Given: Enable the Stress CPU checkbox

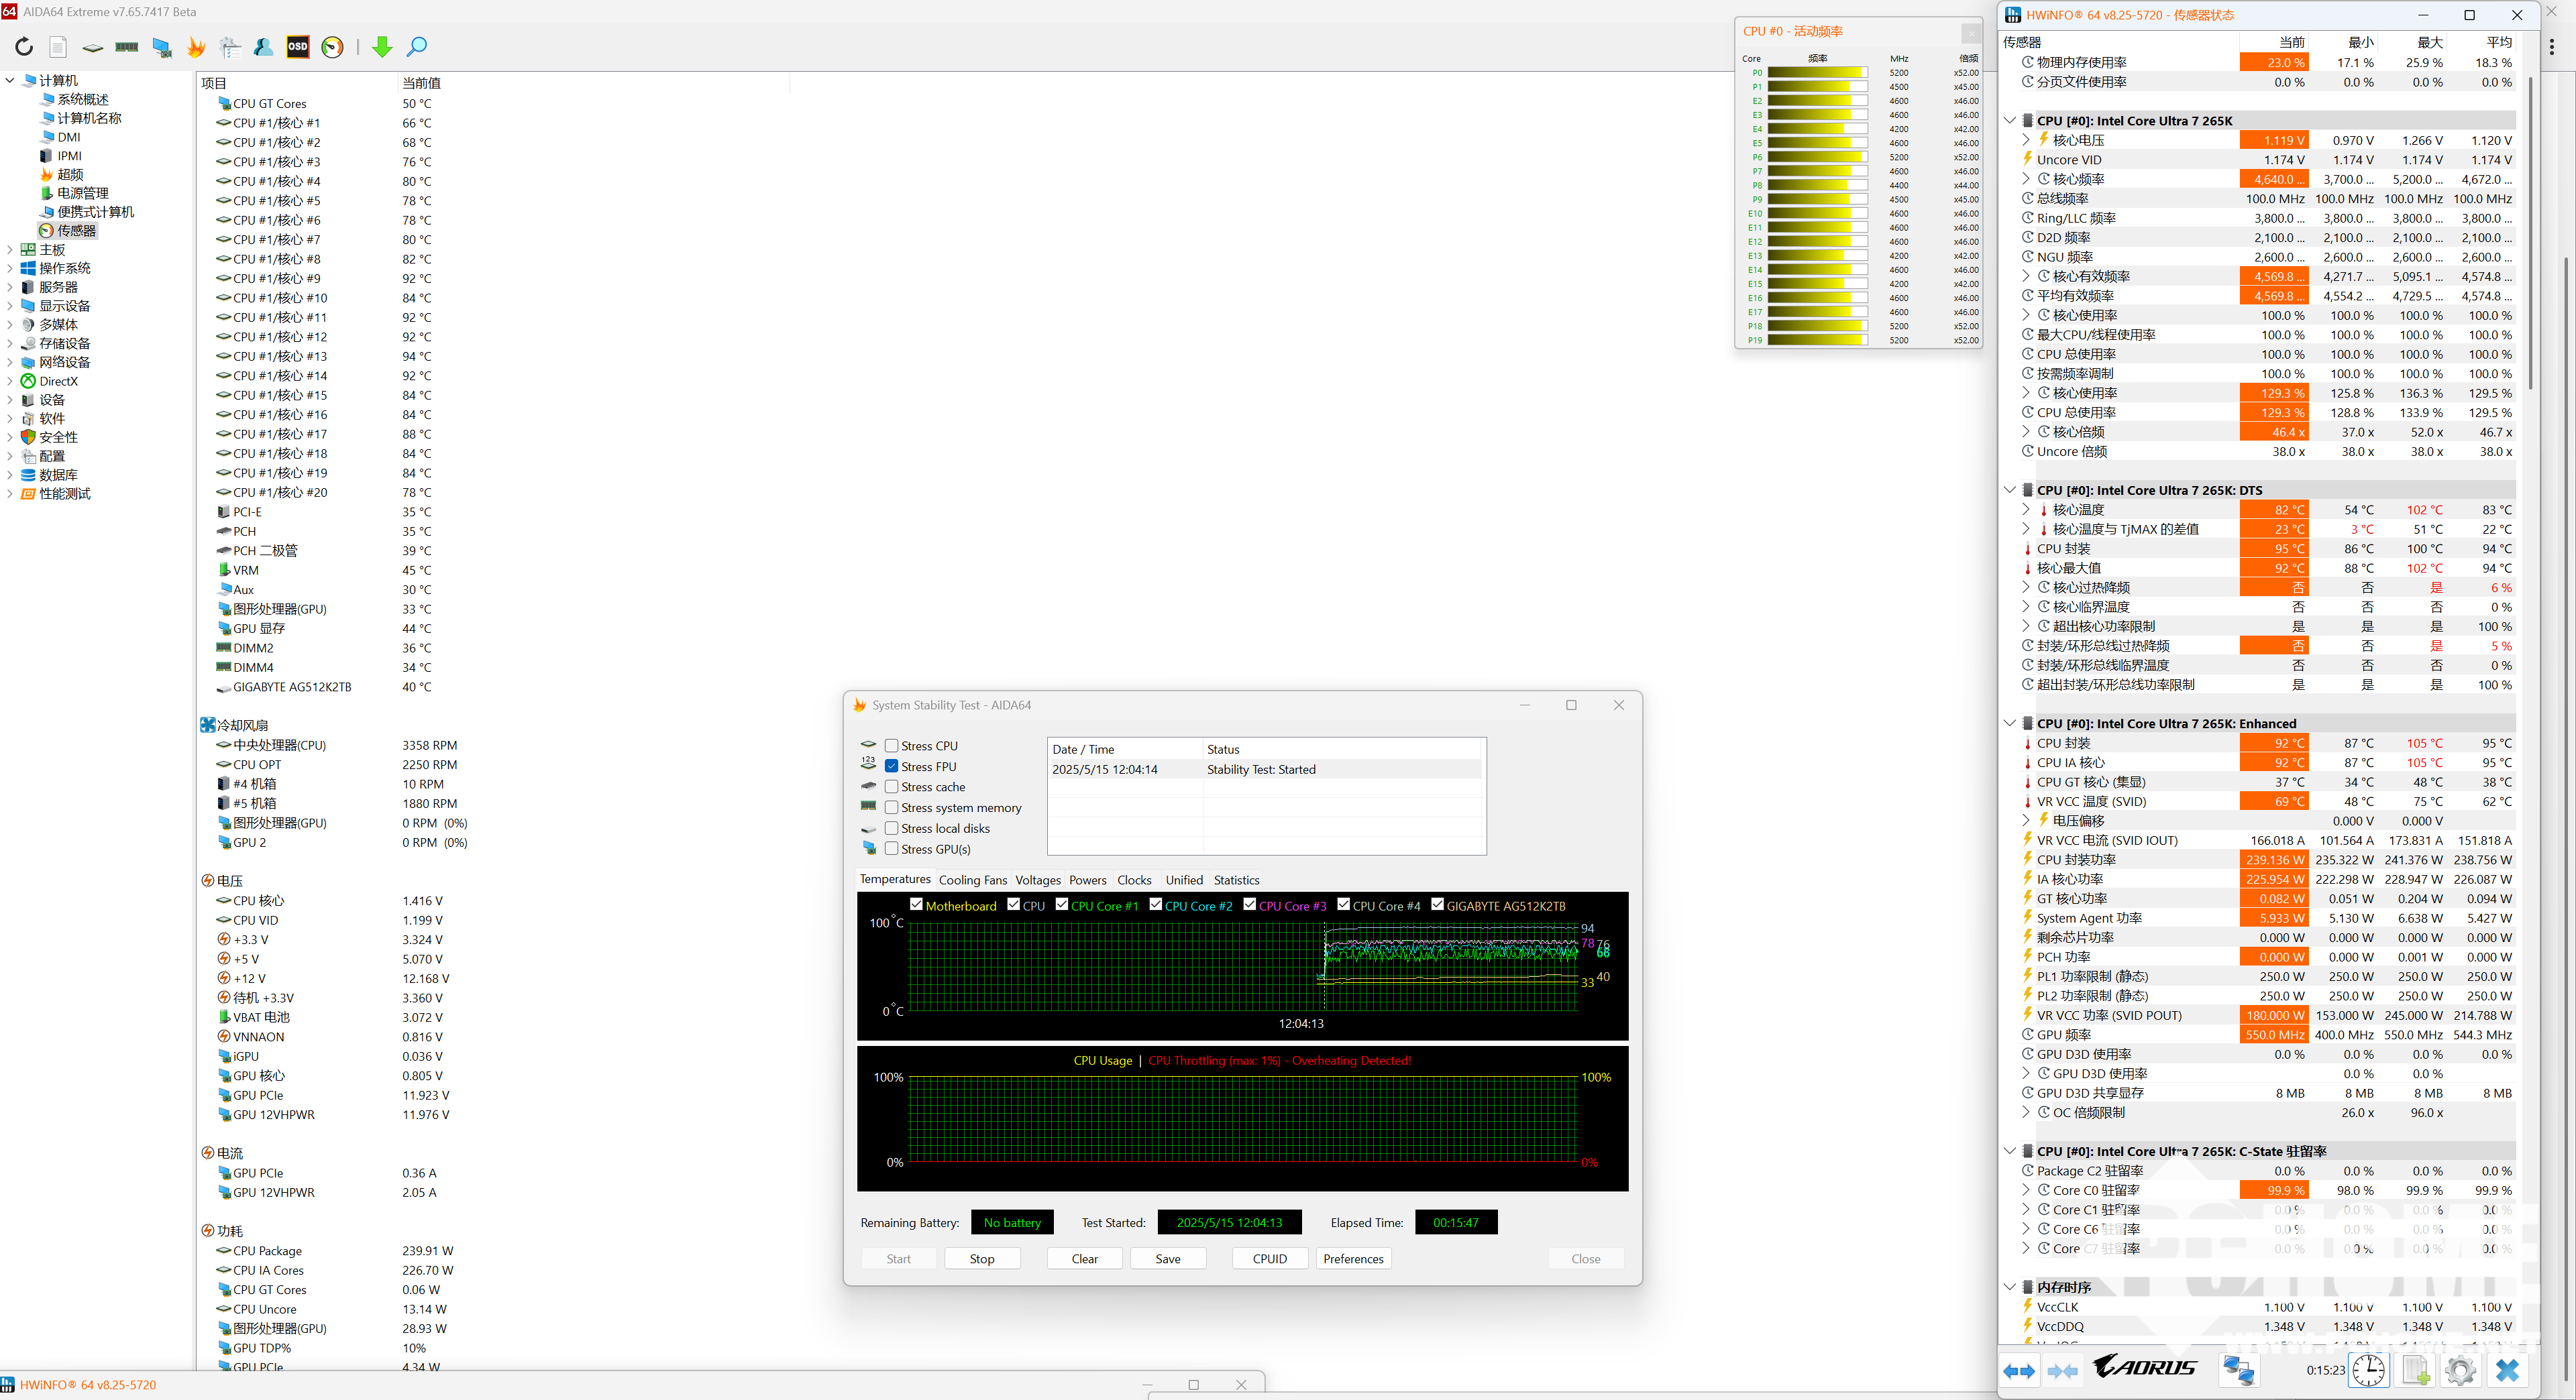Looking at the screenshot, I should point(891,746).
